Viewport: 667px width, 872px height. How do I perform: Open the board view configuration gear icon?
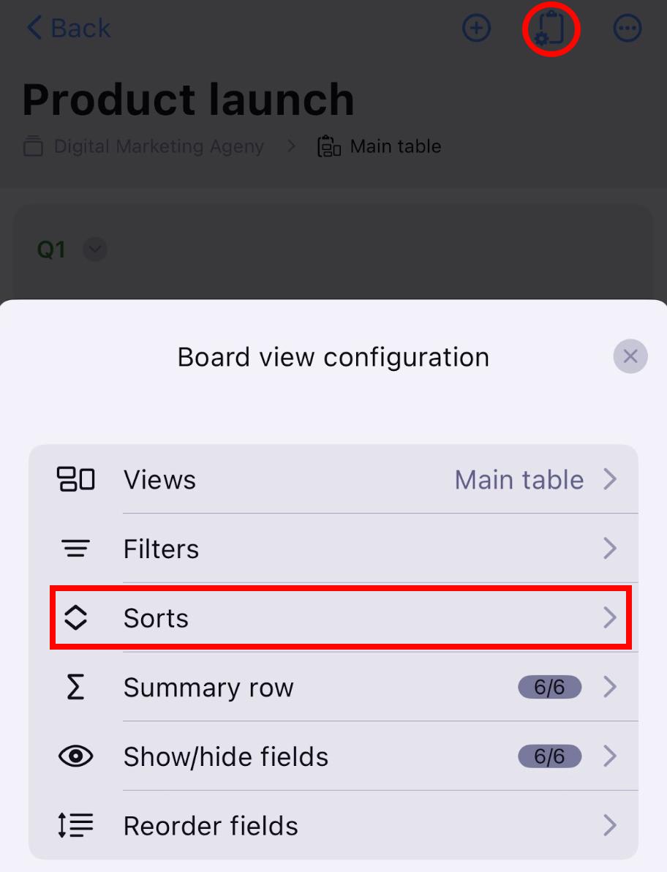551,29
